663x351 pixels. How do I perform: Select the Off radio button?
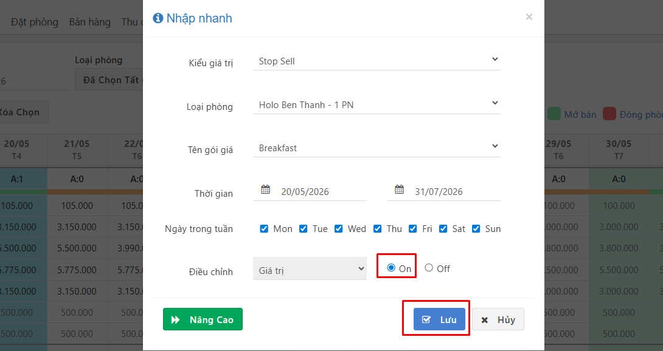(x=429, y=268)
